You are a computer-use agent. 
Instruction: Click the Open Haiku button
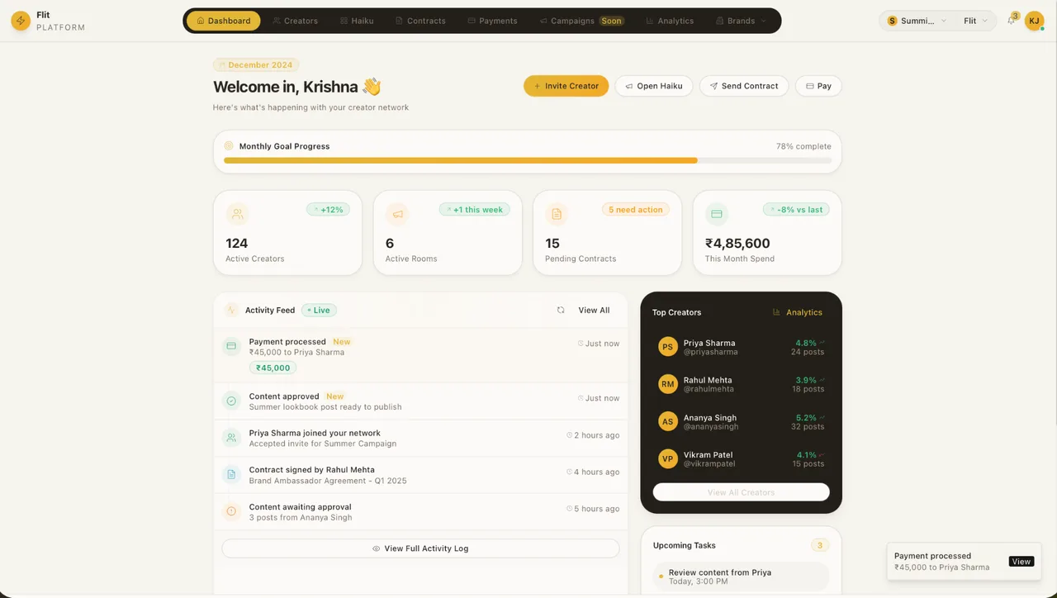(x=654, y=86)
